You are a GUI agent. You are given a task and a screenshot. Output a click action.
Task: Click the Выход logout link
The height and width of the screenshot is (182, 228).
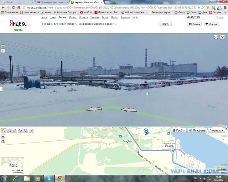click(220, 17)
